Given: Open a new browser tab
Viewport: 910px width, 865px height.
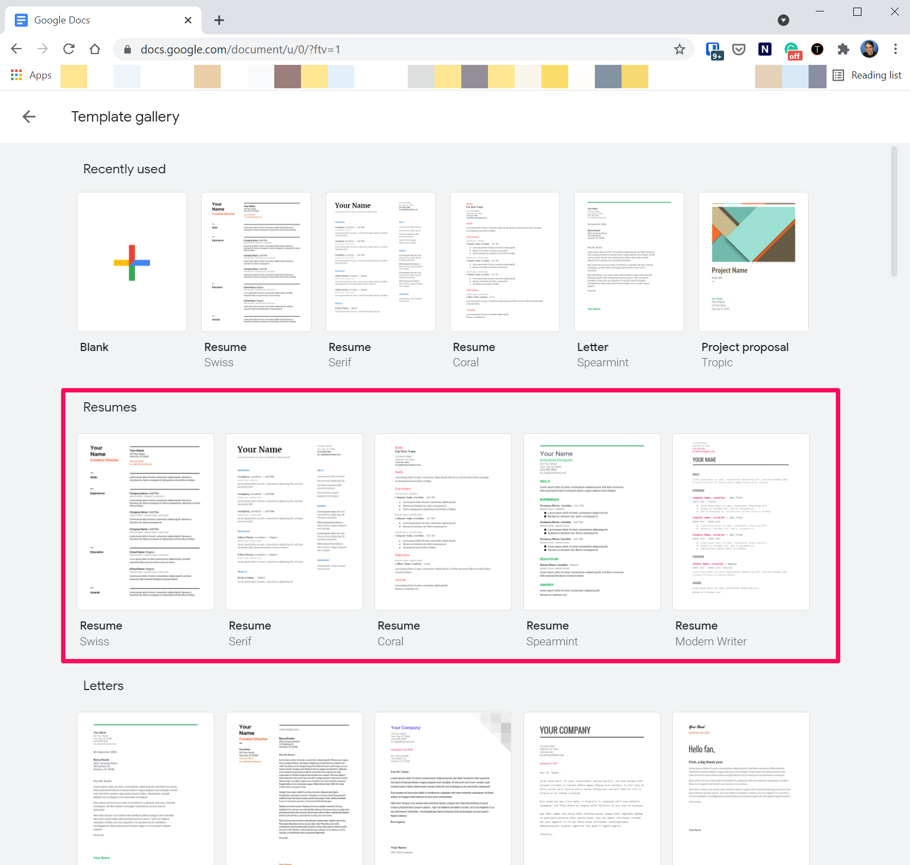Looking at the screenshot, I should click(219, 20).
